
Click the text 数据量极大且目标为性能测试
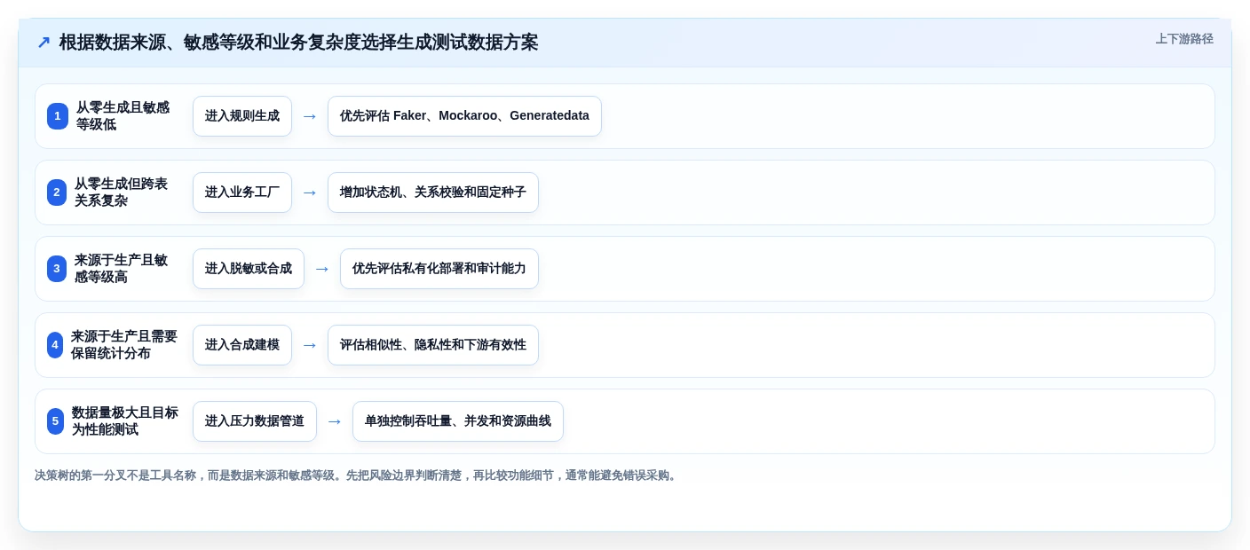pyautogui.click(x=125, y=421)
